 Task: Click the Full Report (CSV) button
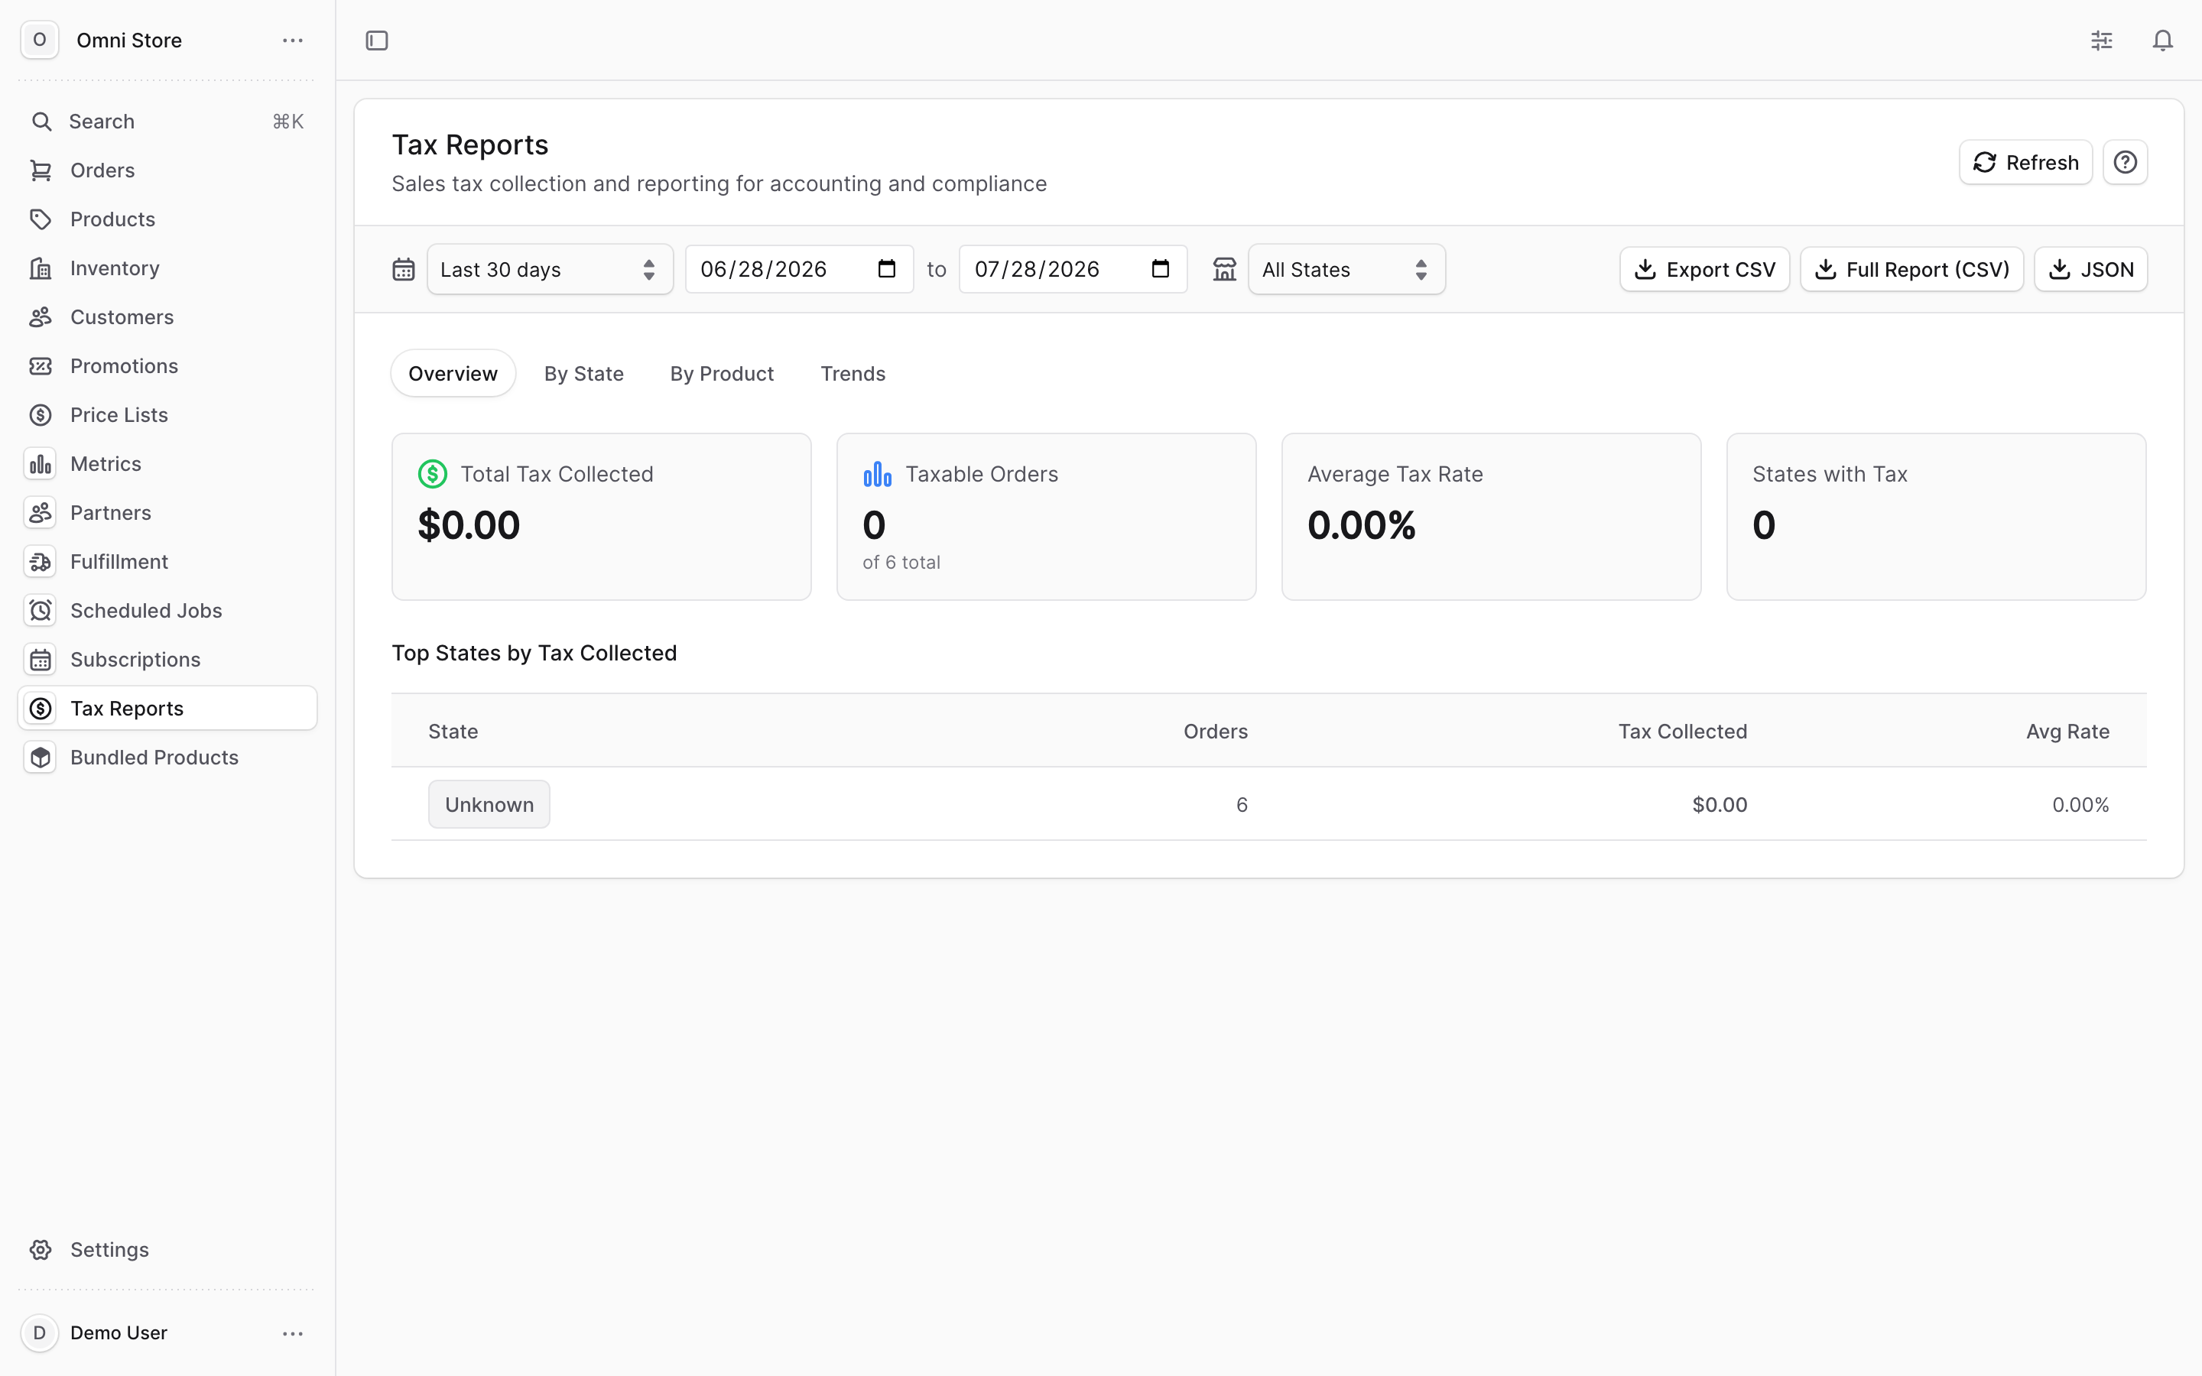(x=1911, y=269)
